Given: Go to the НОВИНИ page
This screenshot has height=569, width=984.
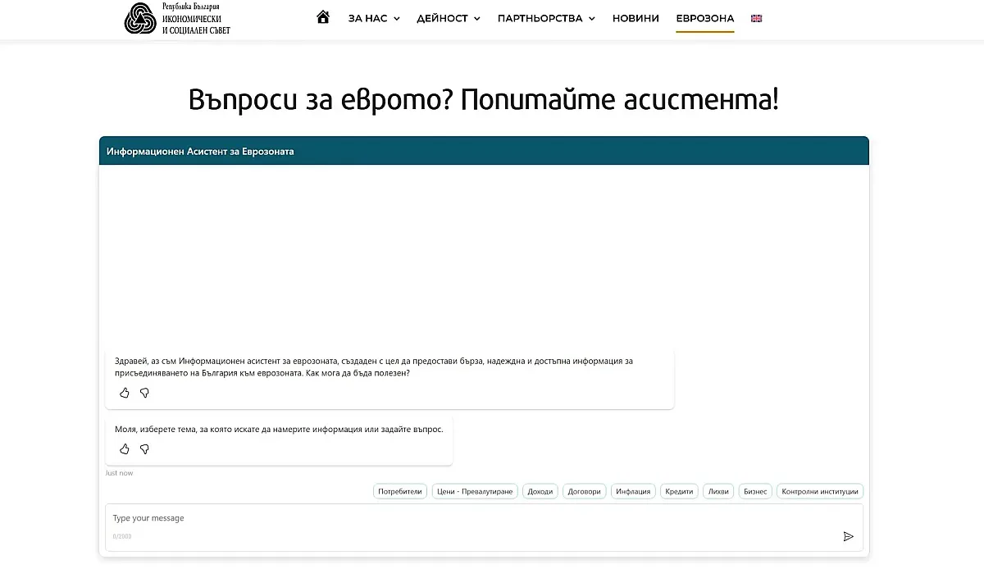Looking at the screenshot, I should point(635,18).
